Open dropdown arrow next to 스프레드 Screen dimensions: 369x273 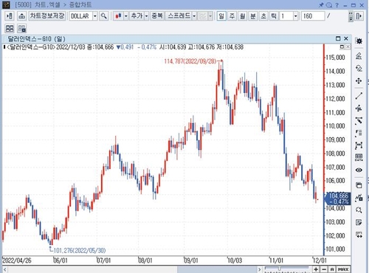(x=194, y=16)
